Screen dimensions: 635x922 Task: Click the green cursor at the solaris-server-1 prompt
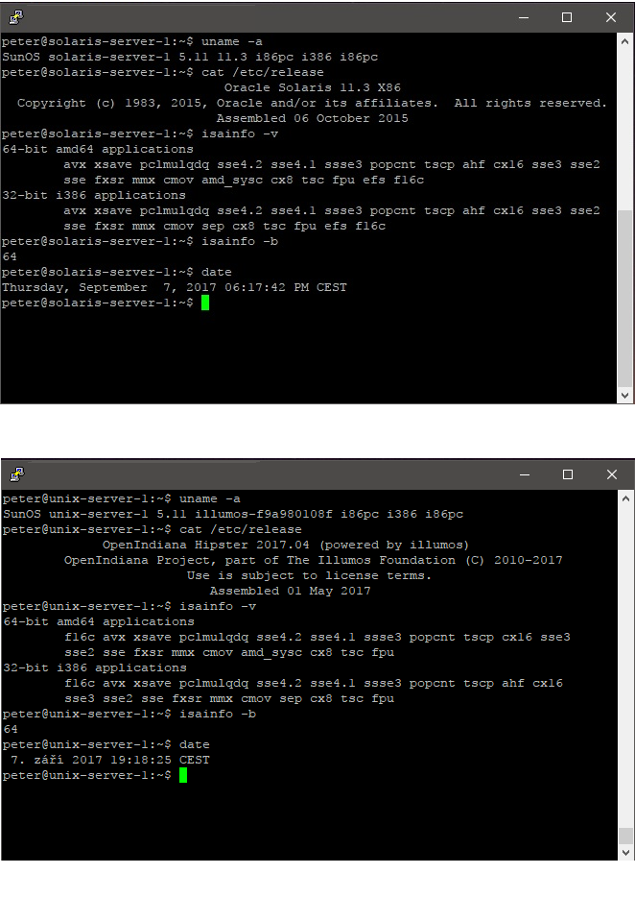pos(205,303)
